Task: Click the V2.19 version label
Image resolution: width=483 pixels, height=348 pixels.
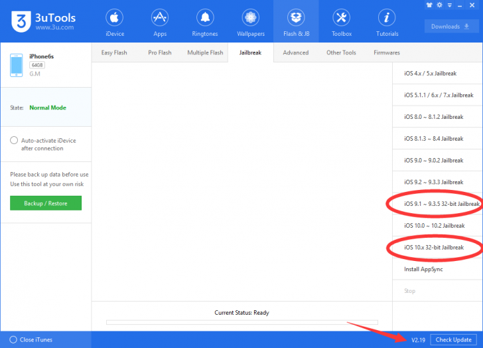Action: [x=418, y=340]
